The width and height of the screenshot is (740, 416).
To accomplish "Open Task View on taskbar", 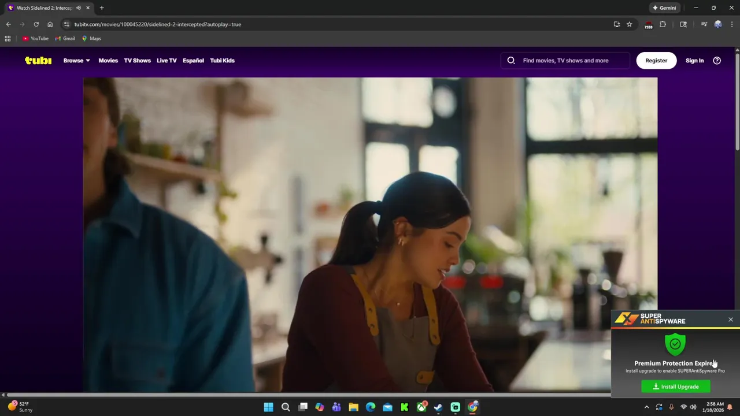I will pyautogui.click(x=302, y=407).
